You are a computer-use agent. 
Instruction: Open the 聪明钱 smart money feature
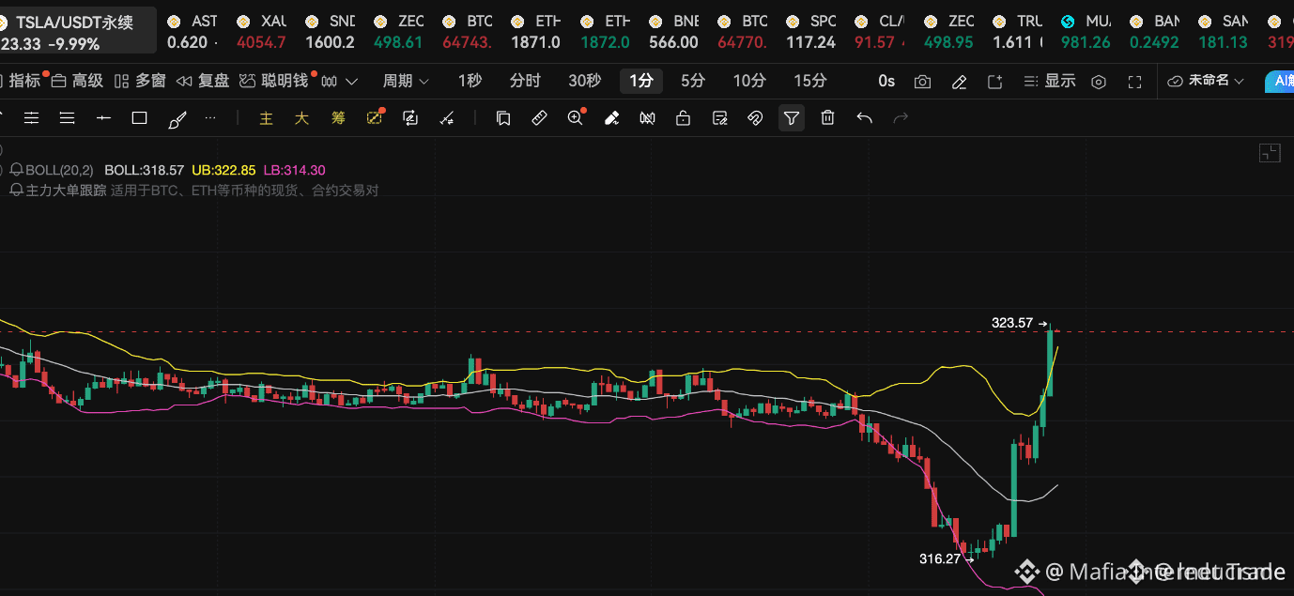(275, 81)
